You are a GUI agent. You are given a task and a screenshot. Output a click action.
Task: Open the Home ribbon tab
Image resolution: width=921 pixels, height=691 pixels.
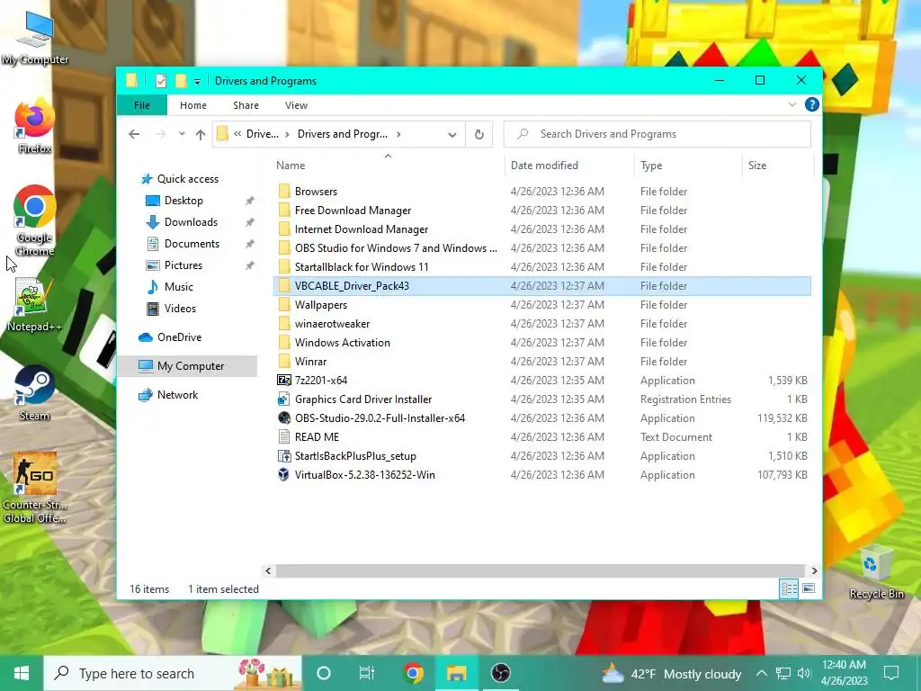[193, 105]
